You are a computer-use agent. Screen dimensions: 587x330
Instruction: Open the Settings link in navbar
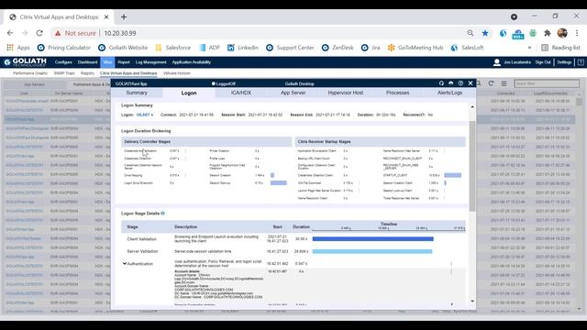pos(564,62)
